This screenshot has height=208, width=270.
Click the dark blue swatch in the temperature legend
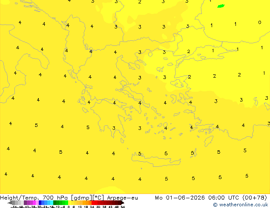[x=40, y=202]
